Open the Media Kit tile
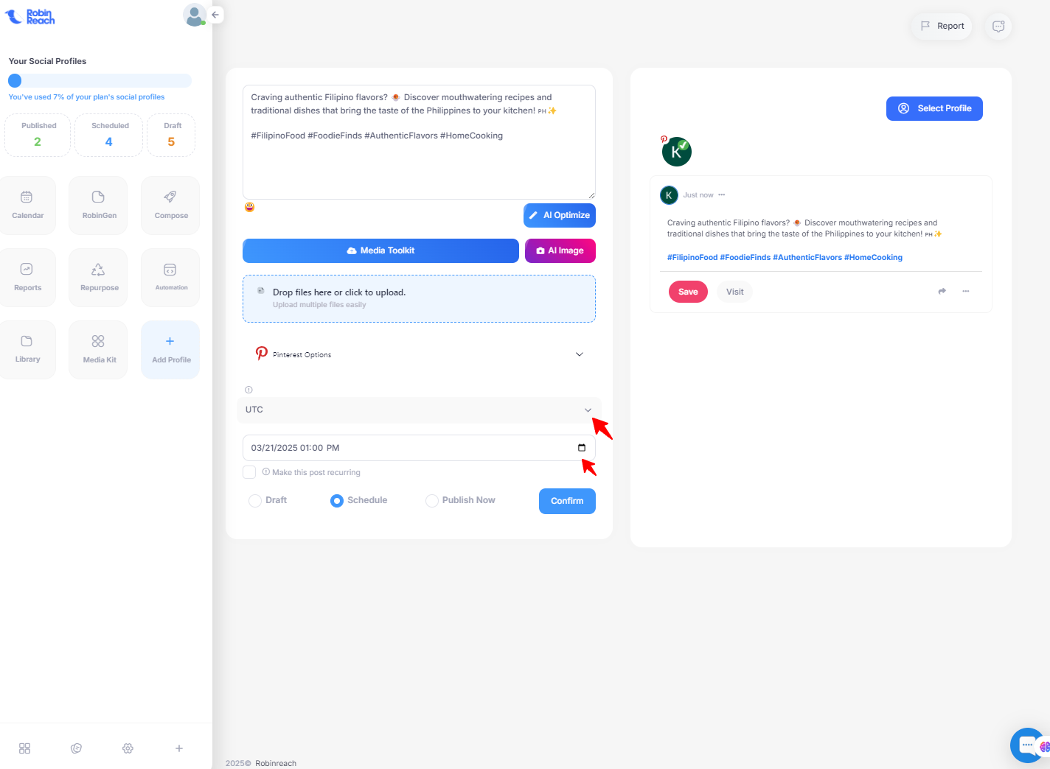1050x769 pixels. click(x=98, y=350)
